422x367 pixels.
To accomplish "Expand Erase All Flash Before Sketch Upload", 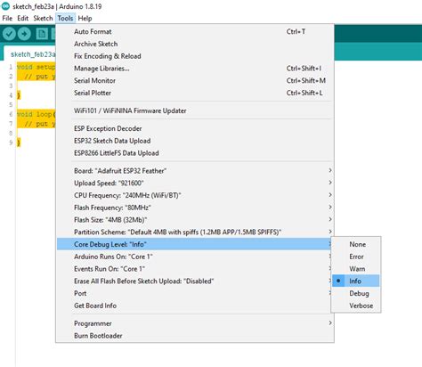I will [x=195, y=281].
